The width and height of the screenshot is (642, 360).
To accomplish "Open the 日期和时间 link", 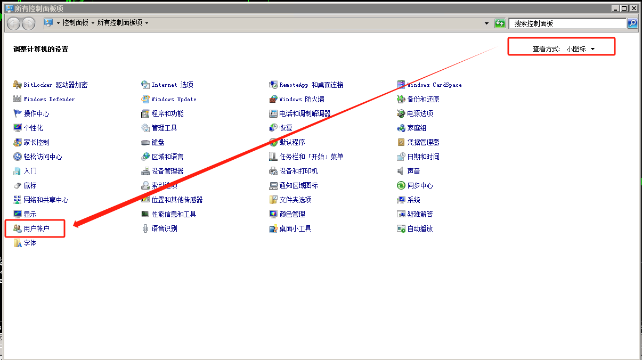I will (x=423, y=157).
